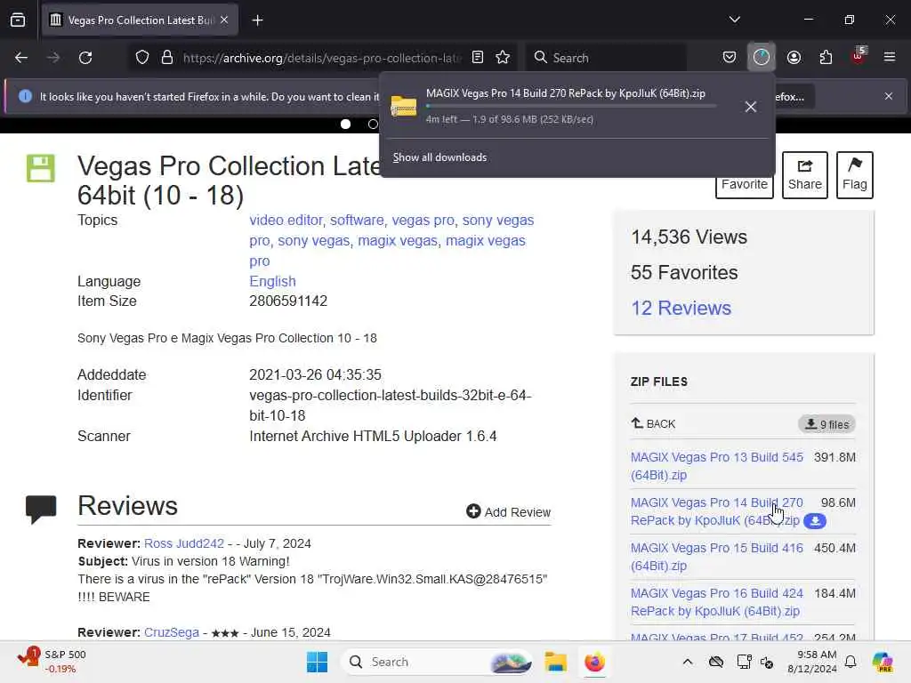Click the downloads progress toolbar icon
Screen dimensions: 911x683
[x=762, y=57]
